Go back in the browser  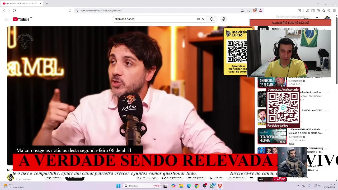click(x=4, y=11)
